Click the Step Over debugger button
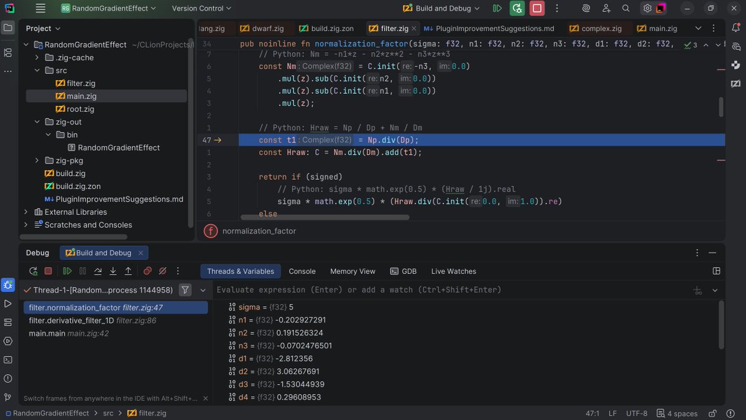Image resolution: width=746 pixels, height=420 pixels. pos(98,271)
